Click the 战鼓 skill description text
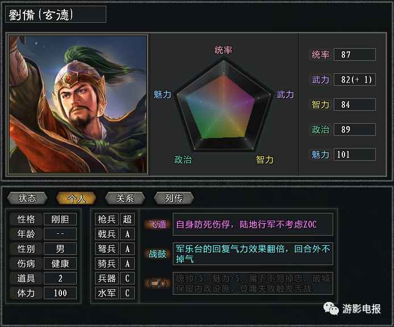Image resolution: width=394 pixels, height=327 pixels. click(253, 254)
